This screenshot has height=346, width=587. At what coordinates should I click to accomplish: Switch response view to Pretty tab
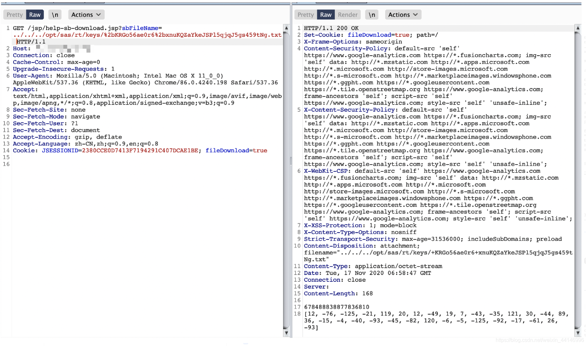tap(306, 15)
